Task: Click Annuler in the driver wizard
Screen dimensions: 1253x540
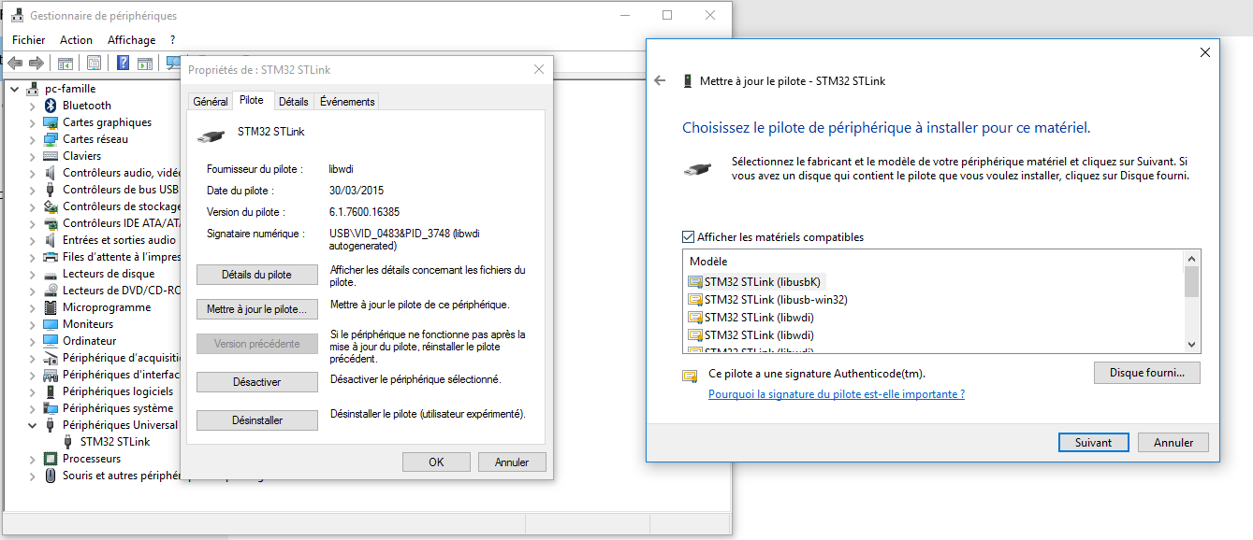Action: 1173,443
